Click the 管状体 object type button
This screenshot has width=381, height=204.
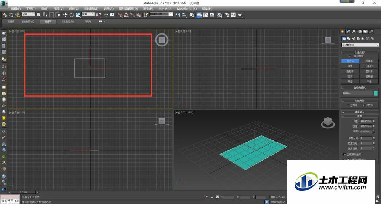pyautogui.click(x=369, y=72)
